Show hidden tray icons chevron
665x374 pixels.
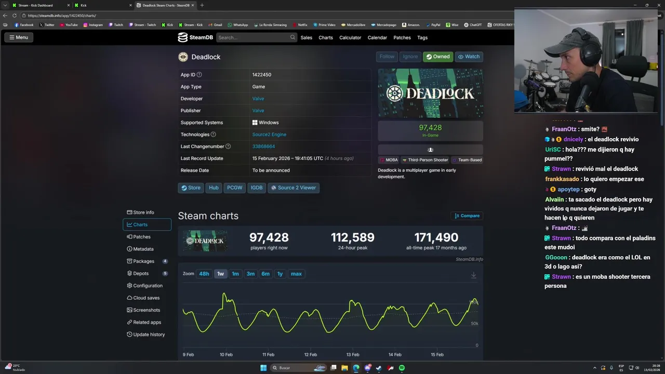595,368
